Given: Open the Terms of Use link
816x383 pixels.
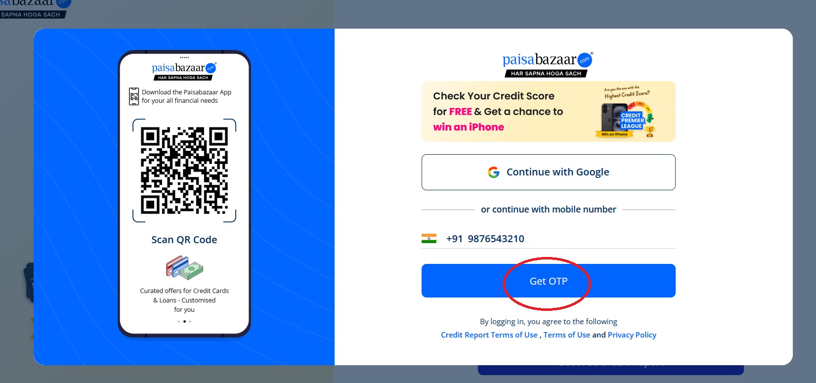Looking at the screenshot, I should pos(566,335).
